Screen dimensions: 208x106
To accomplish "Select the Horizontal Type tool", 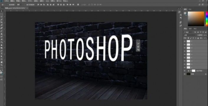I will tap(1, 54).
